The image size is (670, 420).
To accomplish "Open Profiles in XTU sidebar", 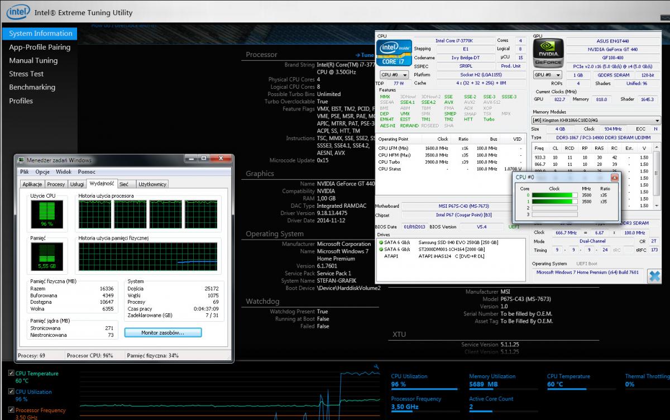I will pos(21,101).
